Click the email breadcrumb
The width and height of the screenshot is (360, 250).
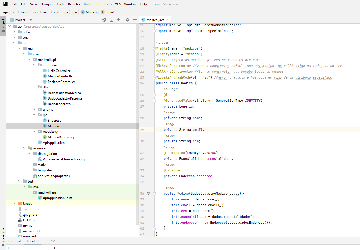coord(107,12)
